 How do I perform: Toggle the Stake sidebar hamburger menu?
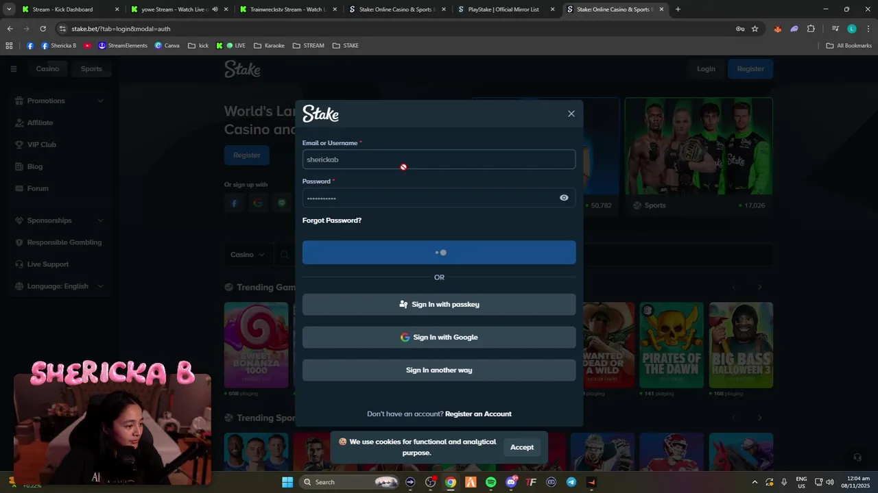(13, 68)
